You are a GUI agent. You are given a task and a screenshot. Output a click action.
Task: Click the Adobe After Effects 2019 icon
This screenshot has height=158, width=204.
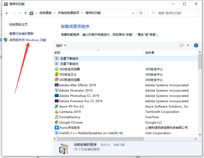coord(57,85)
